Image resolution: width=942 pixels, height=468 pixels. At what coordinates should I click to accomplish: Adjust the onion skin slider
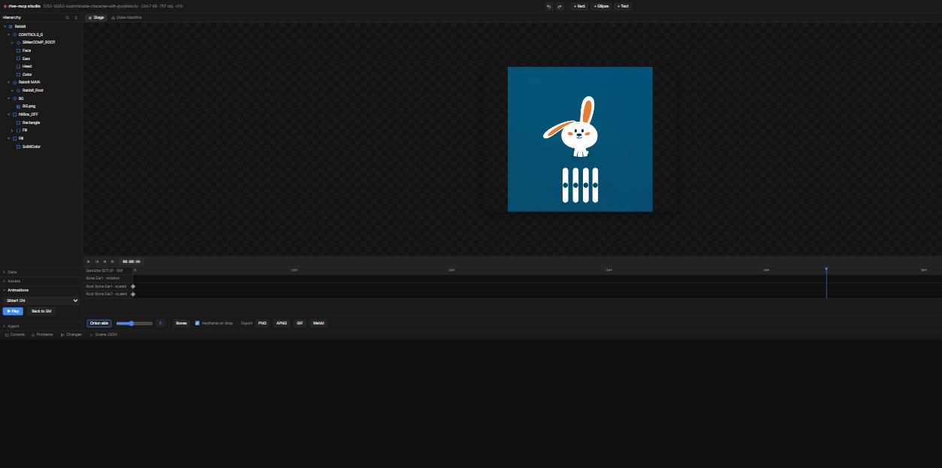pyautogui.click(x=134, y=323)
